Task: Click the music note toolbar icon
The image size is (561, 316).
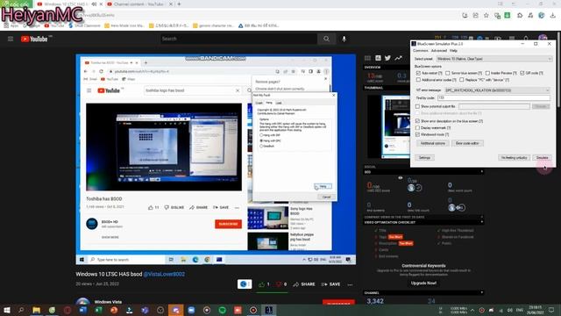Action: [x=530, y=16]
